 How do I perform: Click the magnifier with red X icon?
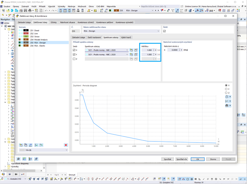219,10
